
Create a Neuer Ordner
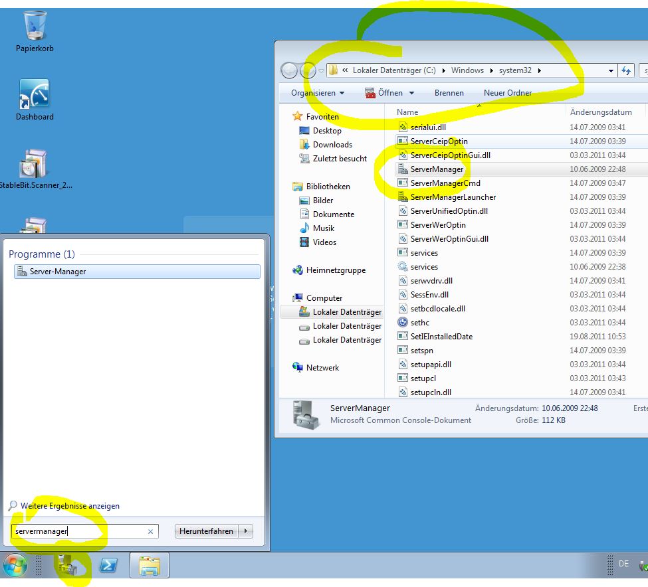[x=508, y=93]
